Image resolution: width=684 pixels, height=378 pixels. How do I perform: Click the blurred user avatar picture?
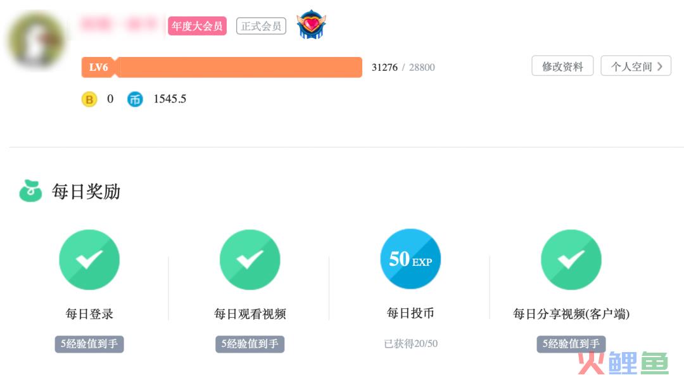pyautogui.click(x=37, y=40)
